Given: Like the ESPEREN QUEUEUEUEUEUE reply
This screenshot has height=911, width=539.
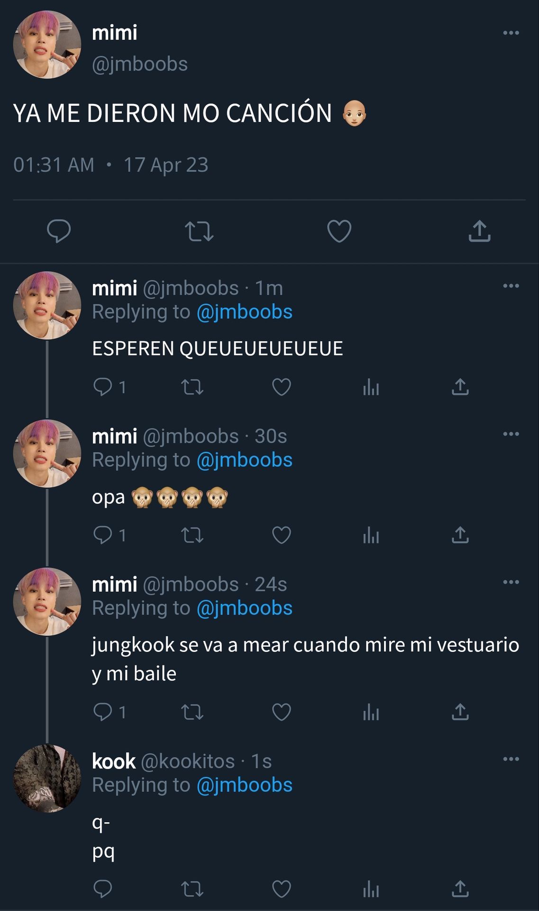Looking at the screenshot, I should [x=282, y=387].
